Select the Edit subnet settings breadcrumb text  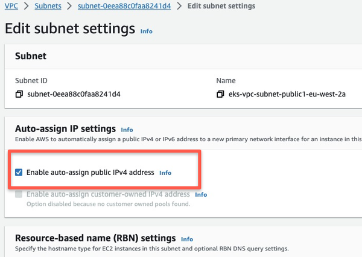click(221, 6)
